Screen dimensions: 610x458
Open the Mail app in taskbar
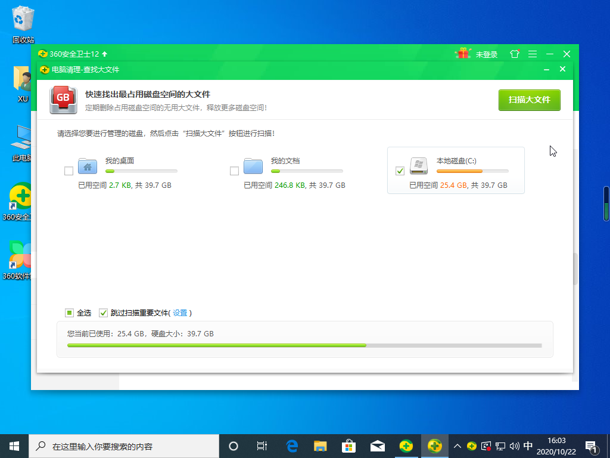click(377, 445)
